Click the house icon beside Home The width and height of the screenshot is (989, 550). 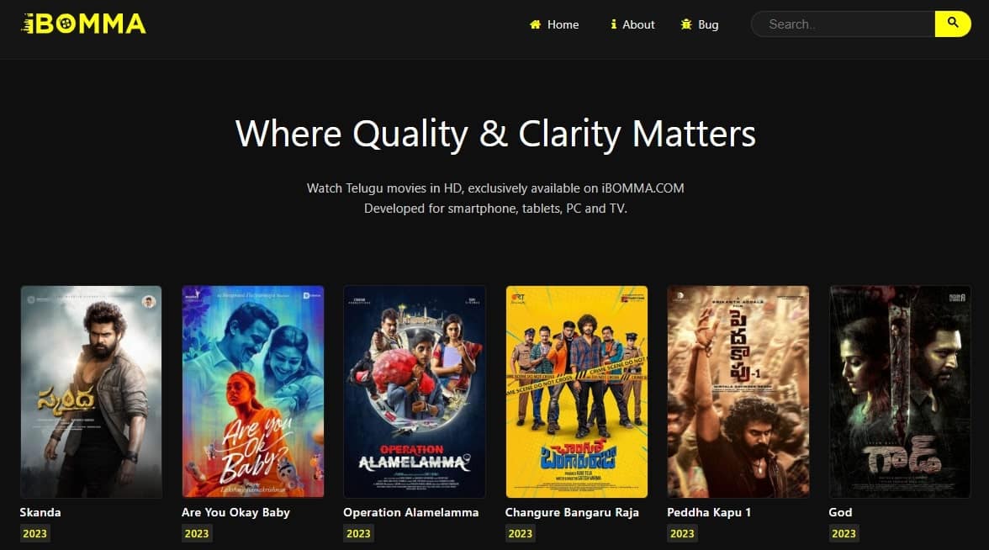535,24
